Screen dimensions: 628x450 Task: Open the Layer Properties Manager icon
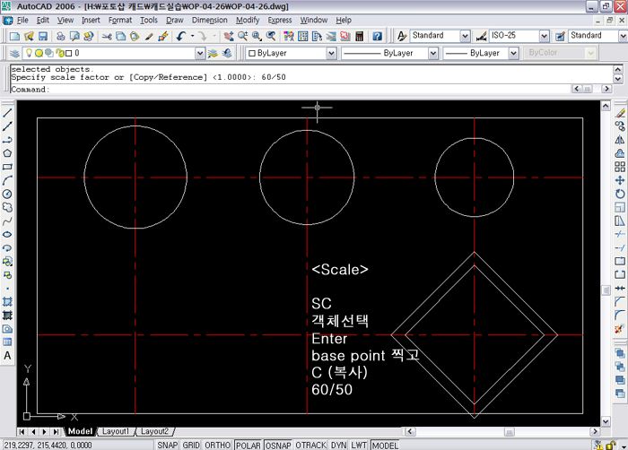14,53
